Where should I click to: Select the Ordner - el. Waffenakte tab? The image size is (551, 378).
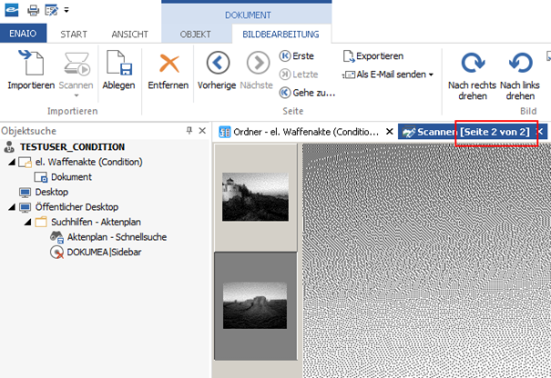click(x=300, y=132)
